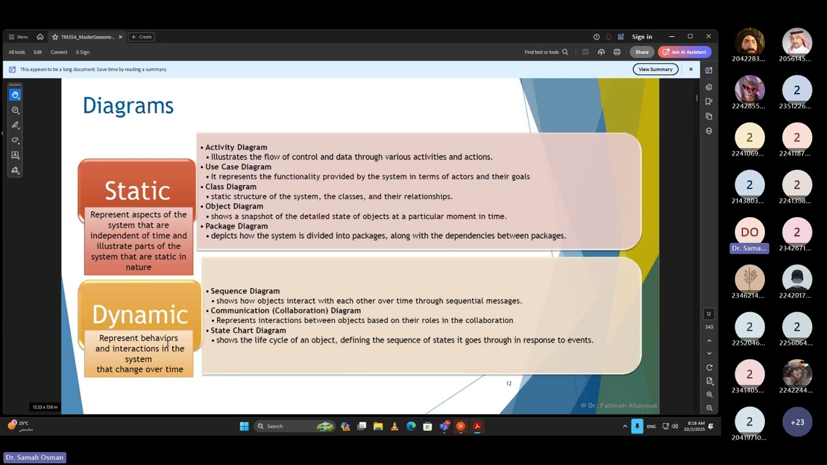Screen dimensions: 827x465
Task: Pick the freehand draw loop tool
Action: pos(15,140)
